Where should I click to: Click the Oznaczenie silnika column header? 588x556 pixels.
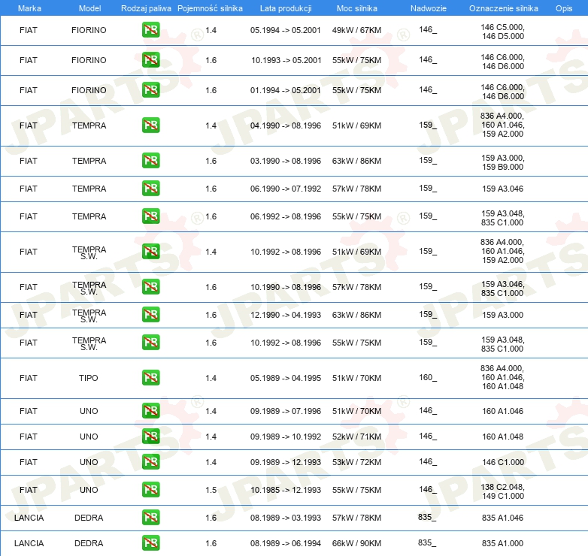tap(503, 8)
